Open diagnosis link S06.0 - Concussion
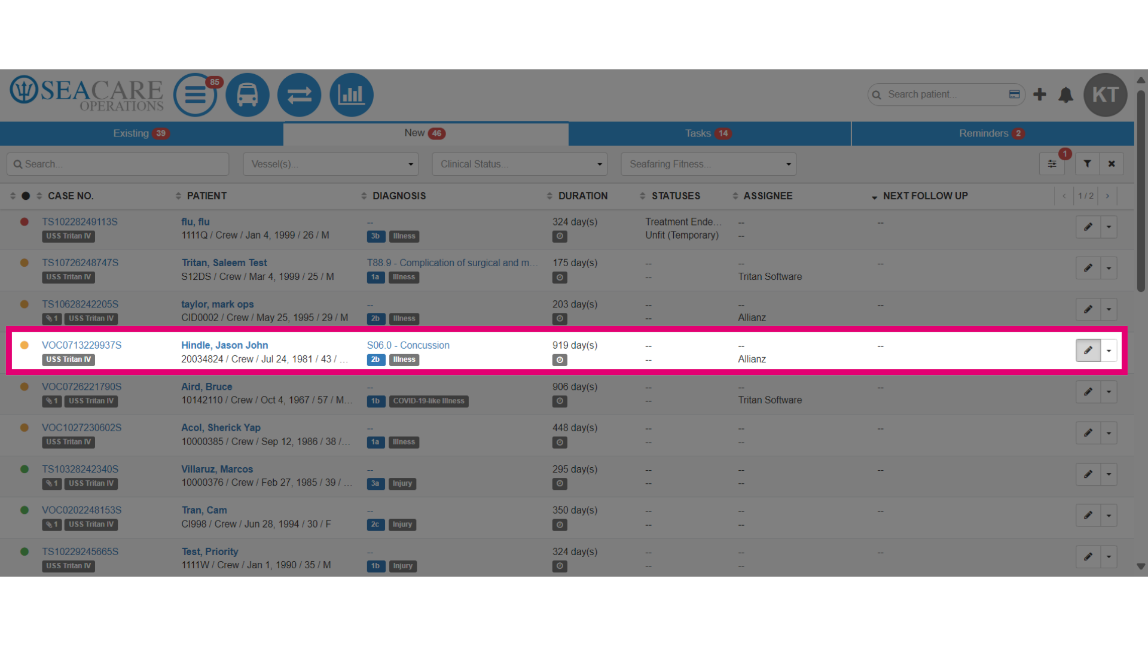The height and width of the screenshot is (646, 1148). [408, 345]
